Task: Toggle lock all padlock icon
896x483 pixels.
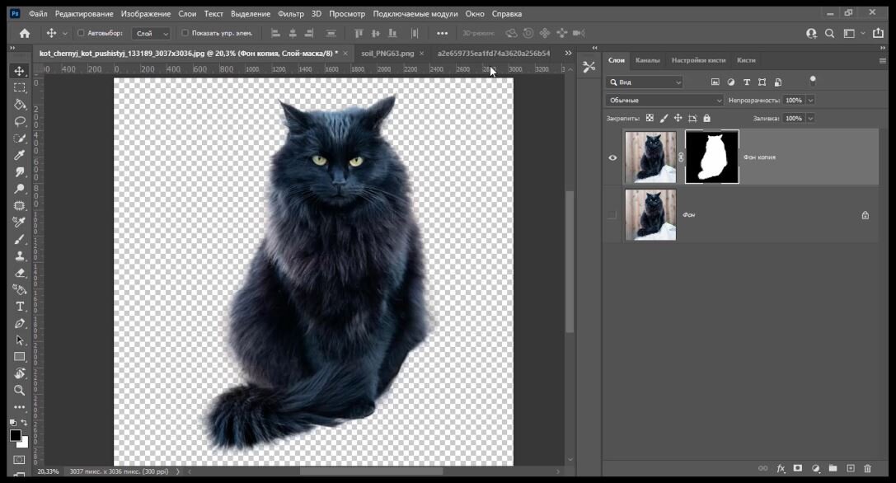Action: coord(707,119)
